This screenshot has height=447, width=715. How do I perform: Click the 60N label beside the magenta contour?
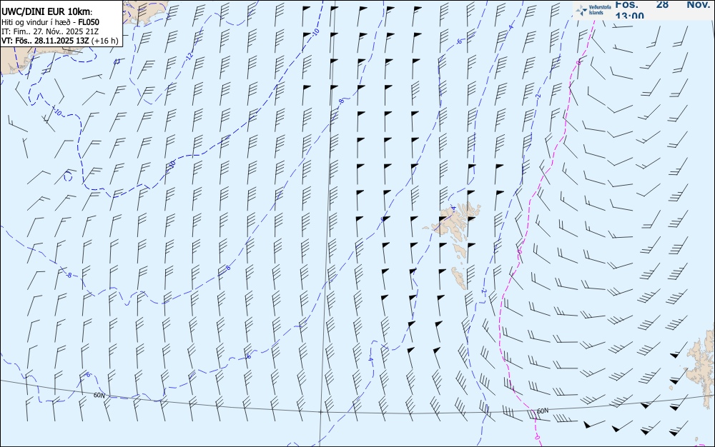coord(543,411)
